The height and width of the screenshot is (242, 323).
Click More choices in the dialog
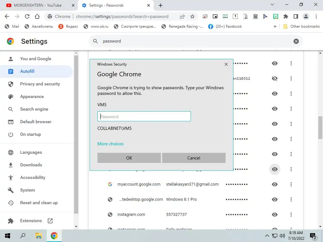(x=110, y=144)
